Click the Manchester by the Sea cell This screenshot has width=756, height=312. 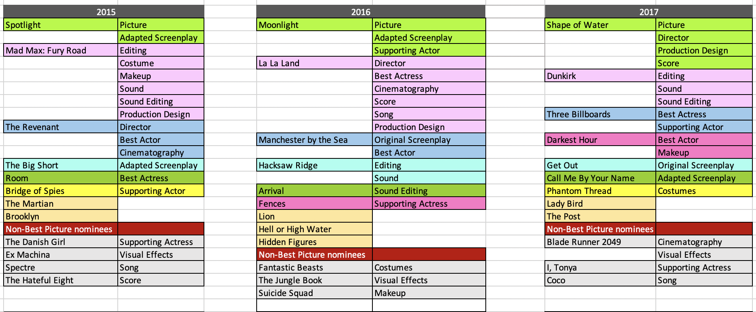point(314,140)
